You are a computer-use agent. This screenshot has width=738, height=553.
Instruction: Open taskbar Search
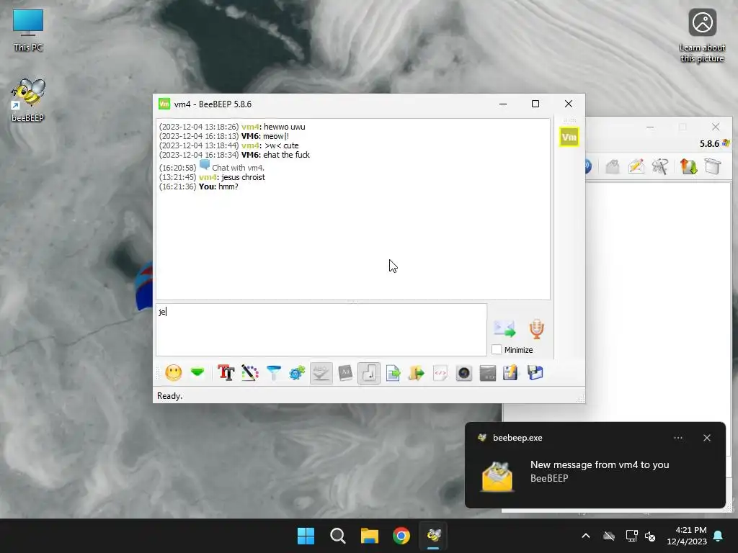click(337, 536)
